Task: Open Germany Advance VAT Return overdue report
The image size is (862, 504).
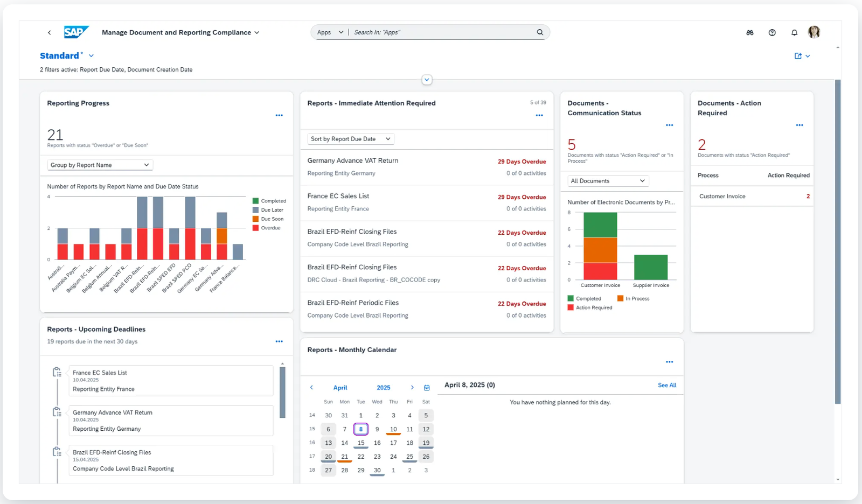Action: tap(352, 160)
